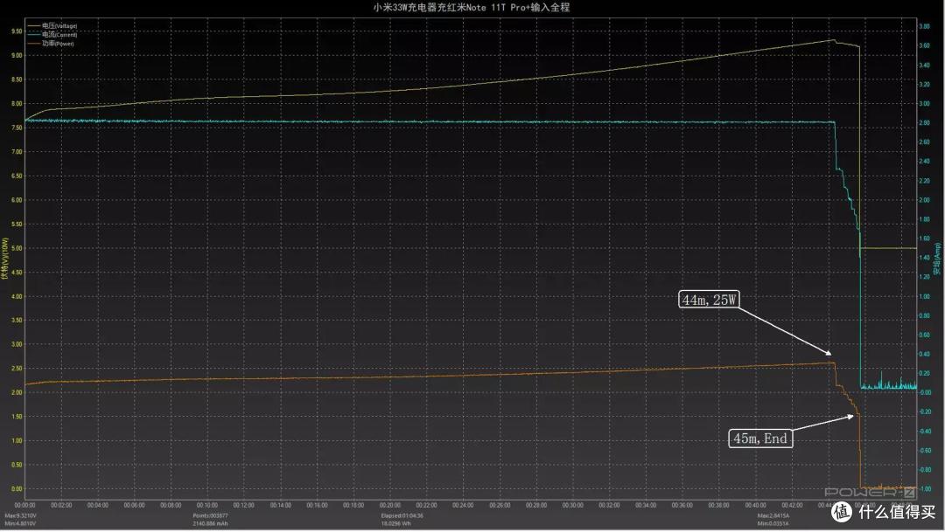Click the 00:40:00 time axis label
Screen dimensions: 945x532
(x=755, y=506)
